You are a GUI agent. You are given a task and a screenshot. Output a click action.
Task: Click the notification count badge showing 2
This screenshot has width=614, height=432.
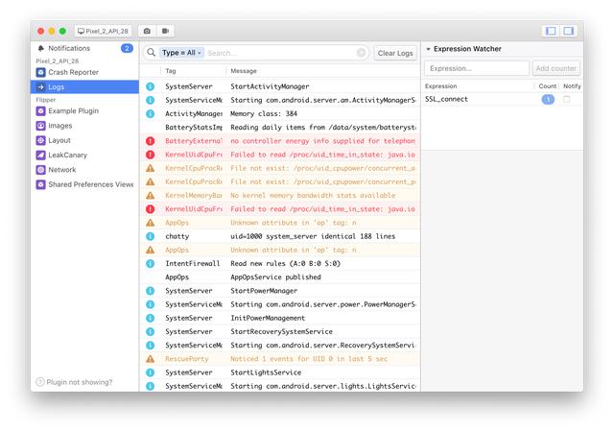(127, 48)
